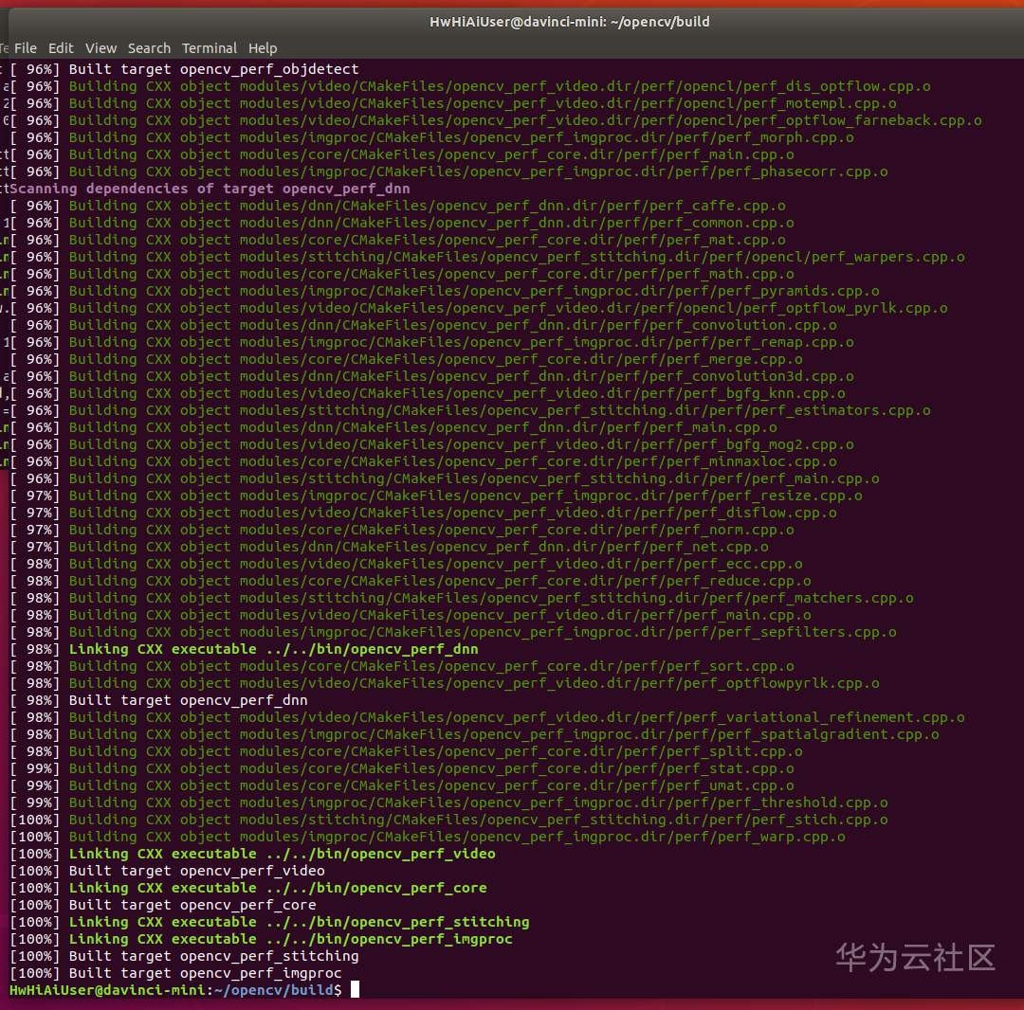1024x1010 pixels.
Task: Click the perf_common.cpp.o build line
Action: [402, 223]
